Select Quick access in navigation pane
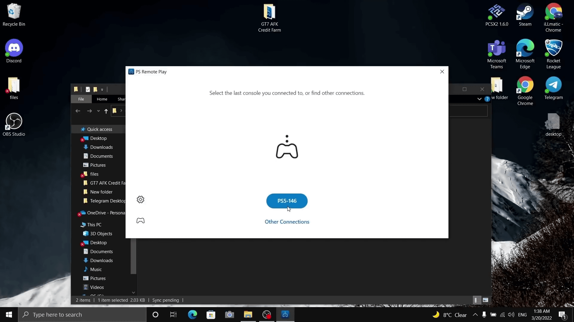This screenshot has width=574, height=322. click(99, 129)
